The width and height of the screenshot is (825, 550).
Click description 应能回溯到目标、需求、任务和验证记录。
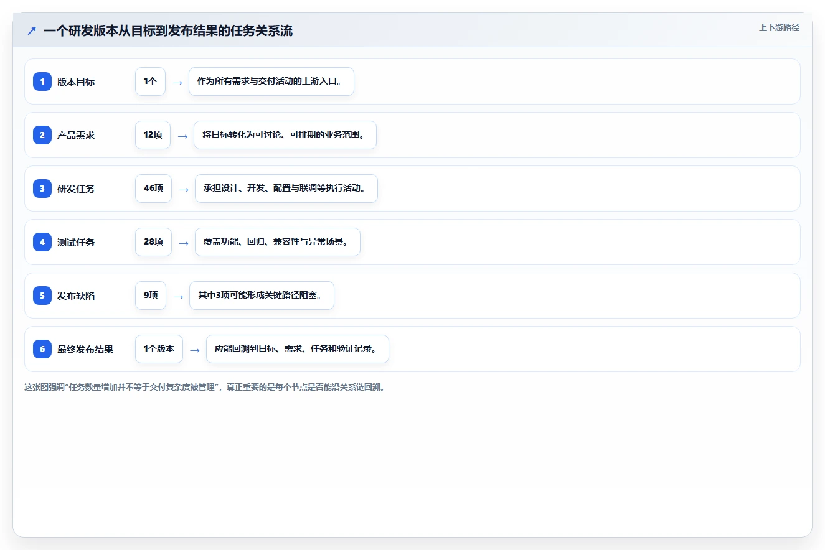[x=298, y=349]
